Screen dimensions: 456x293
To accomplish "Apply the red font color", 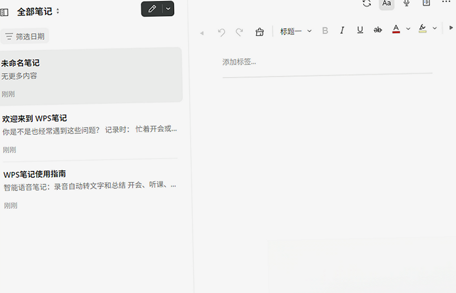I will point(396,29).
